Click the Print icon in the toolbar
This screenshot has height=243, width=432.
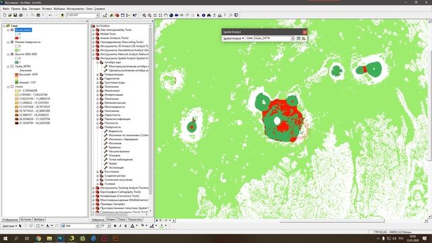pos(21,15)
